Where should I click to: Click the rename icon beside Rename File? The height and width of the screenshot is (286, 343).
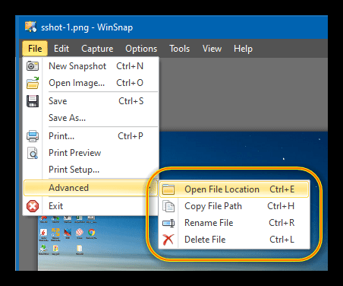[x=168, y=223]
